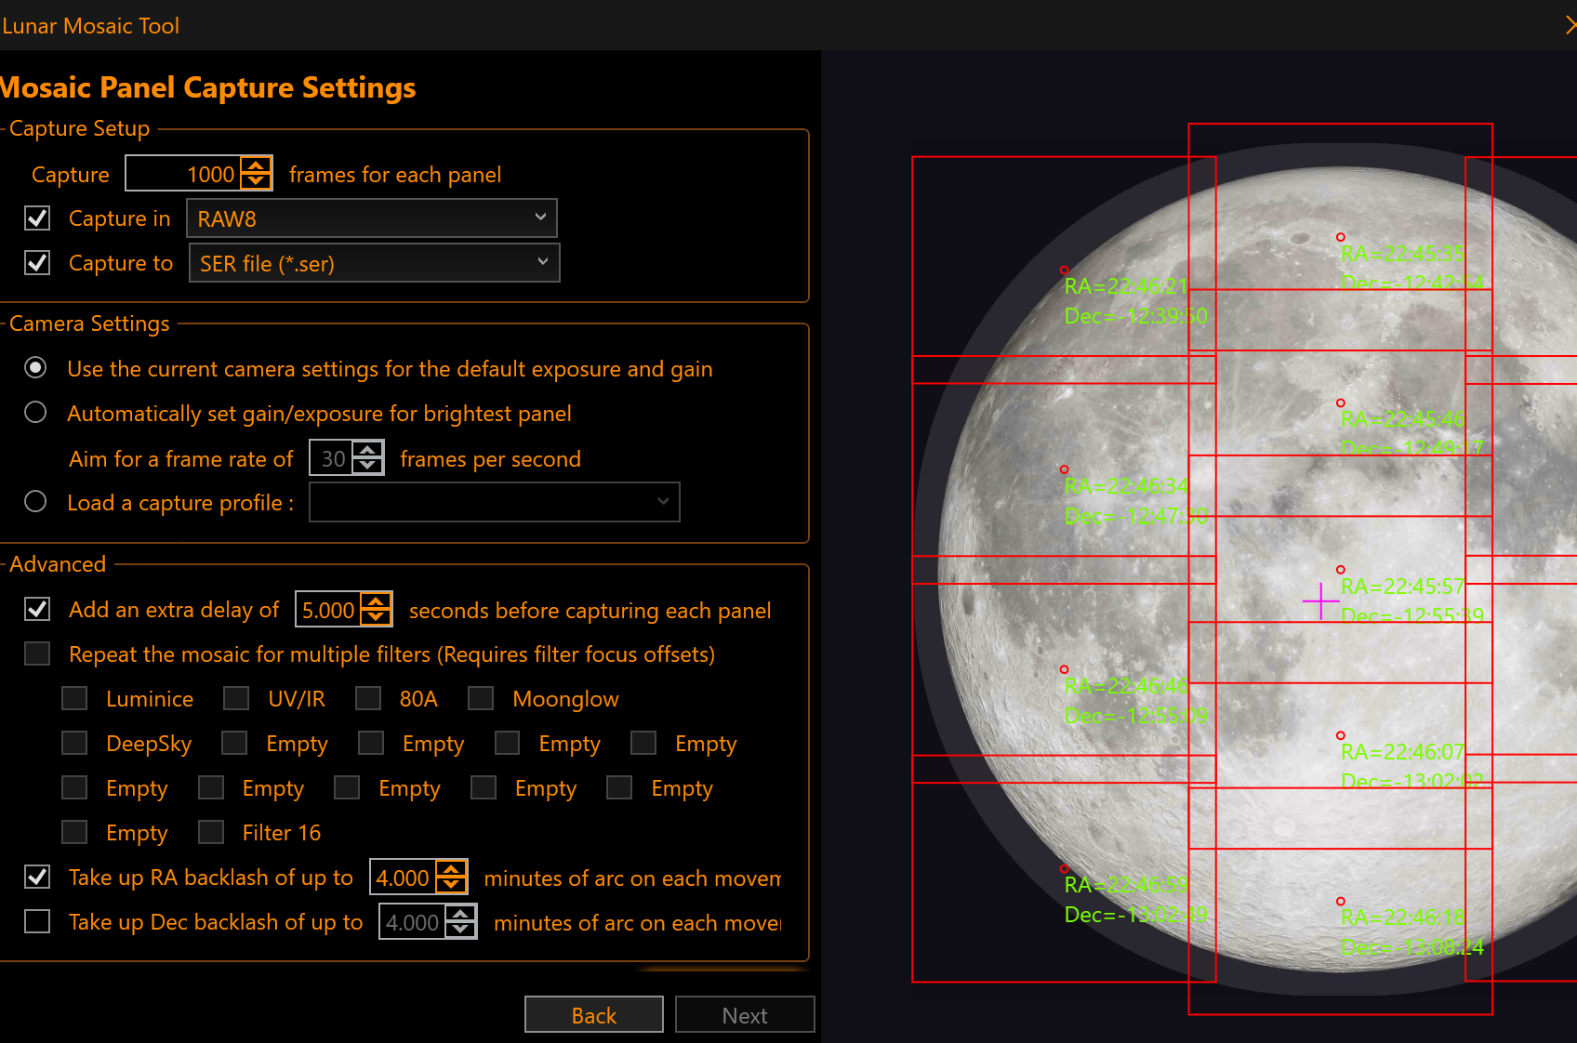The height and width of the screenshot is (1043, 1577).
Task: Open the SER file output dropdown
Action: click(374, 263)
